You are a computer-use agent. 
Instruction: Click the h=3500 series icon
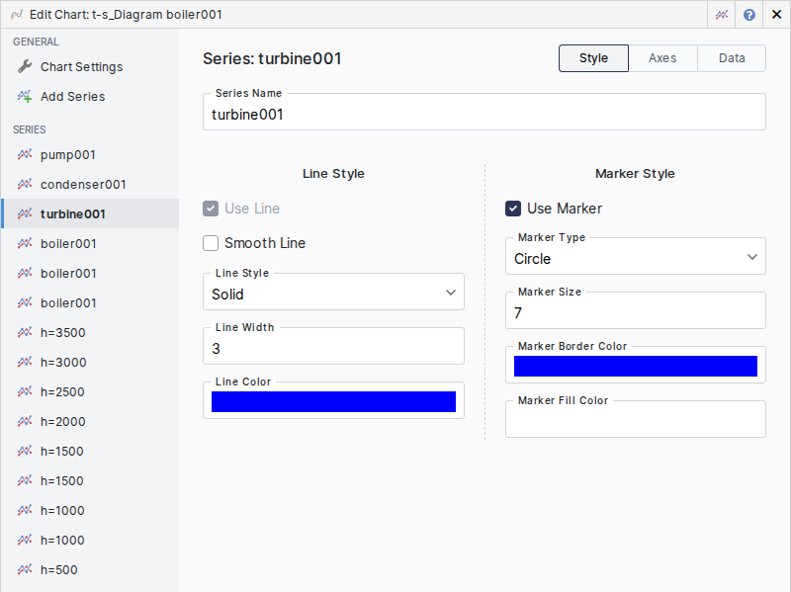[25, 333]
